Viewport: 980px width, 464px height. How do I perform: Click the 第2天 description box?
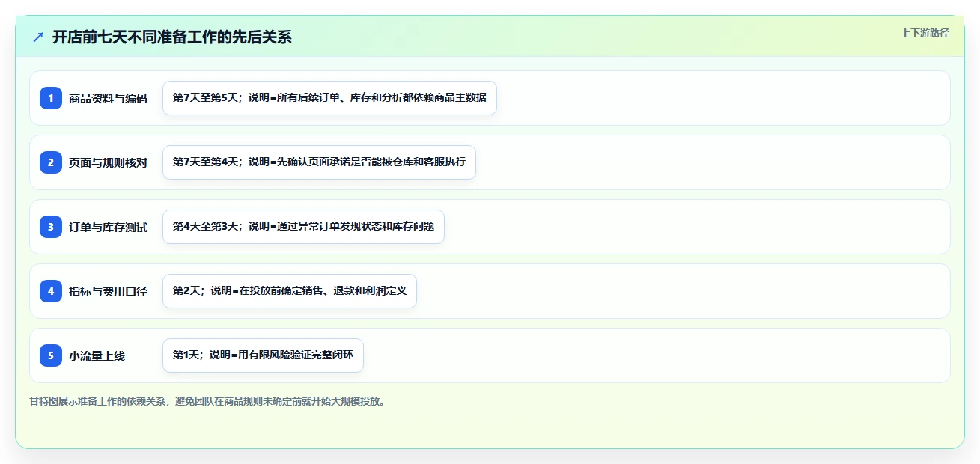[x=289, y=291]
